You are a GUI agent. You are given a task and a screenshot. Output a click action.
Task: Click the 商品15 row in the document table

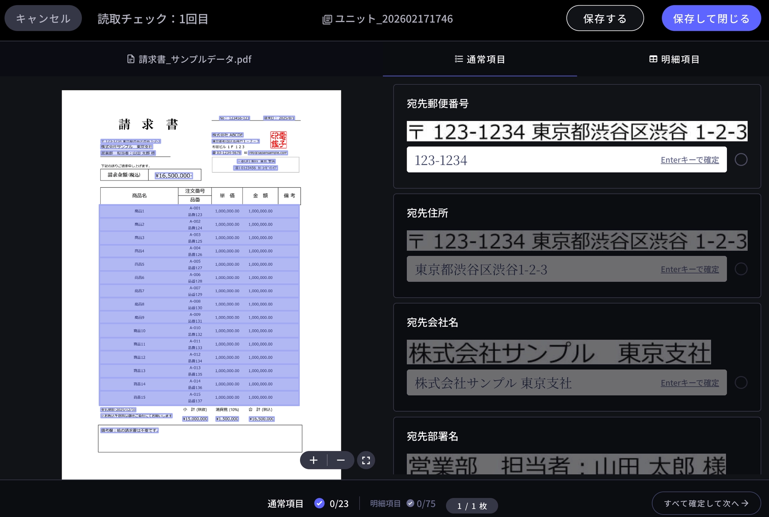pos(199,397)
